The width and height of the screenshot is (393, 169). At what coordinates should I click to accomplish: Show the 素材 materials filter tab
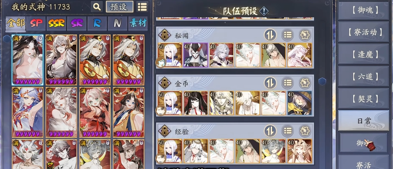pyautogui.click(x=138, y=23)
